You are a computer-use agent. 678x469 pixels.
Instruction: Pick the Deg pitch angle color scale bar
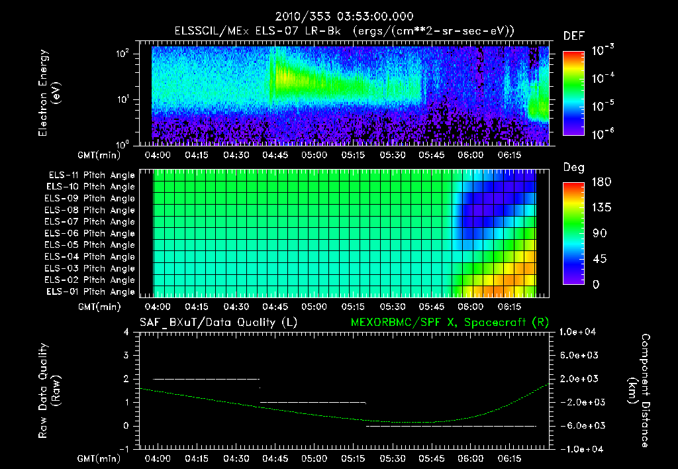pos(573,233)
